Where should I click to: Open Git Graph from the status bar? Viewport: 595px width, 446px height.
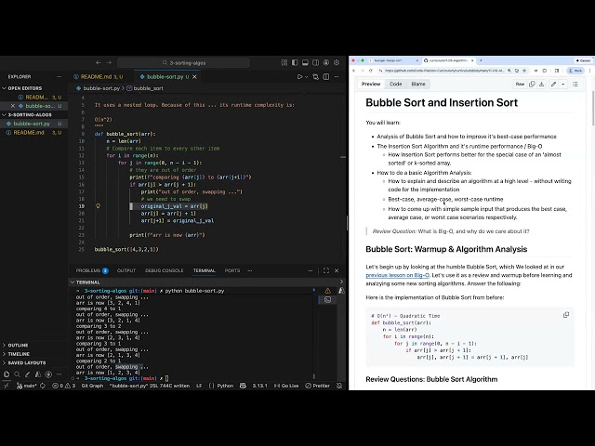point(92,386)
